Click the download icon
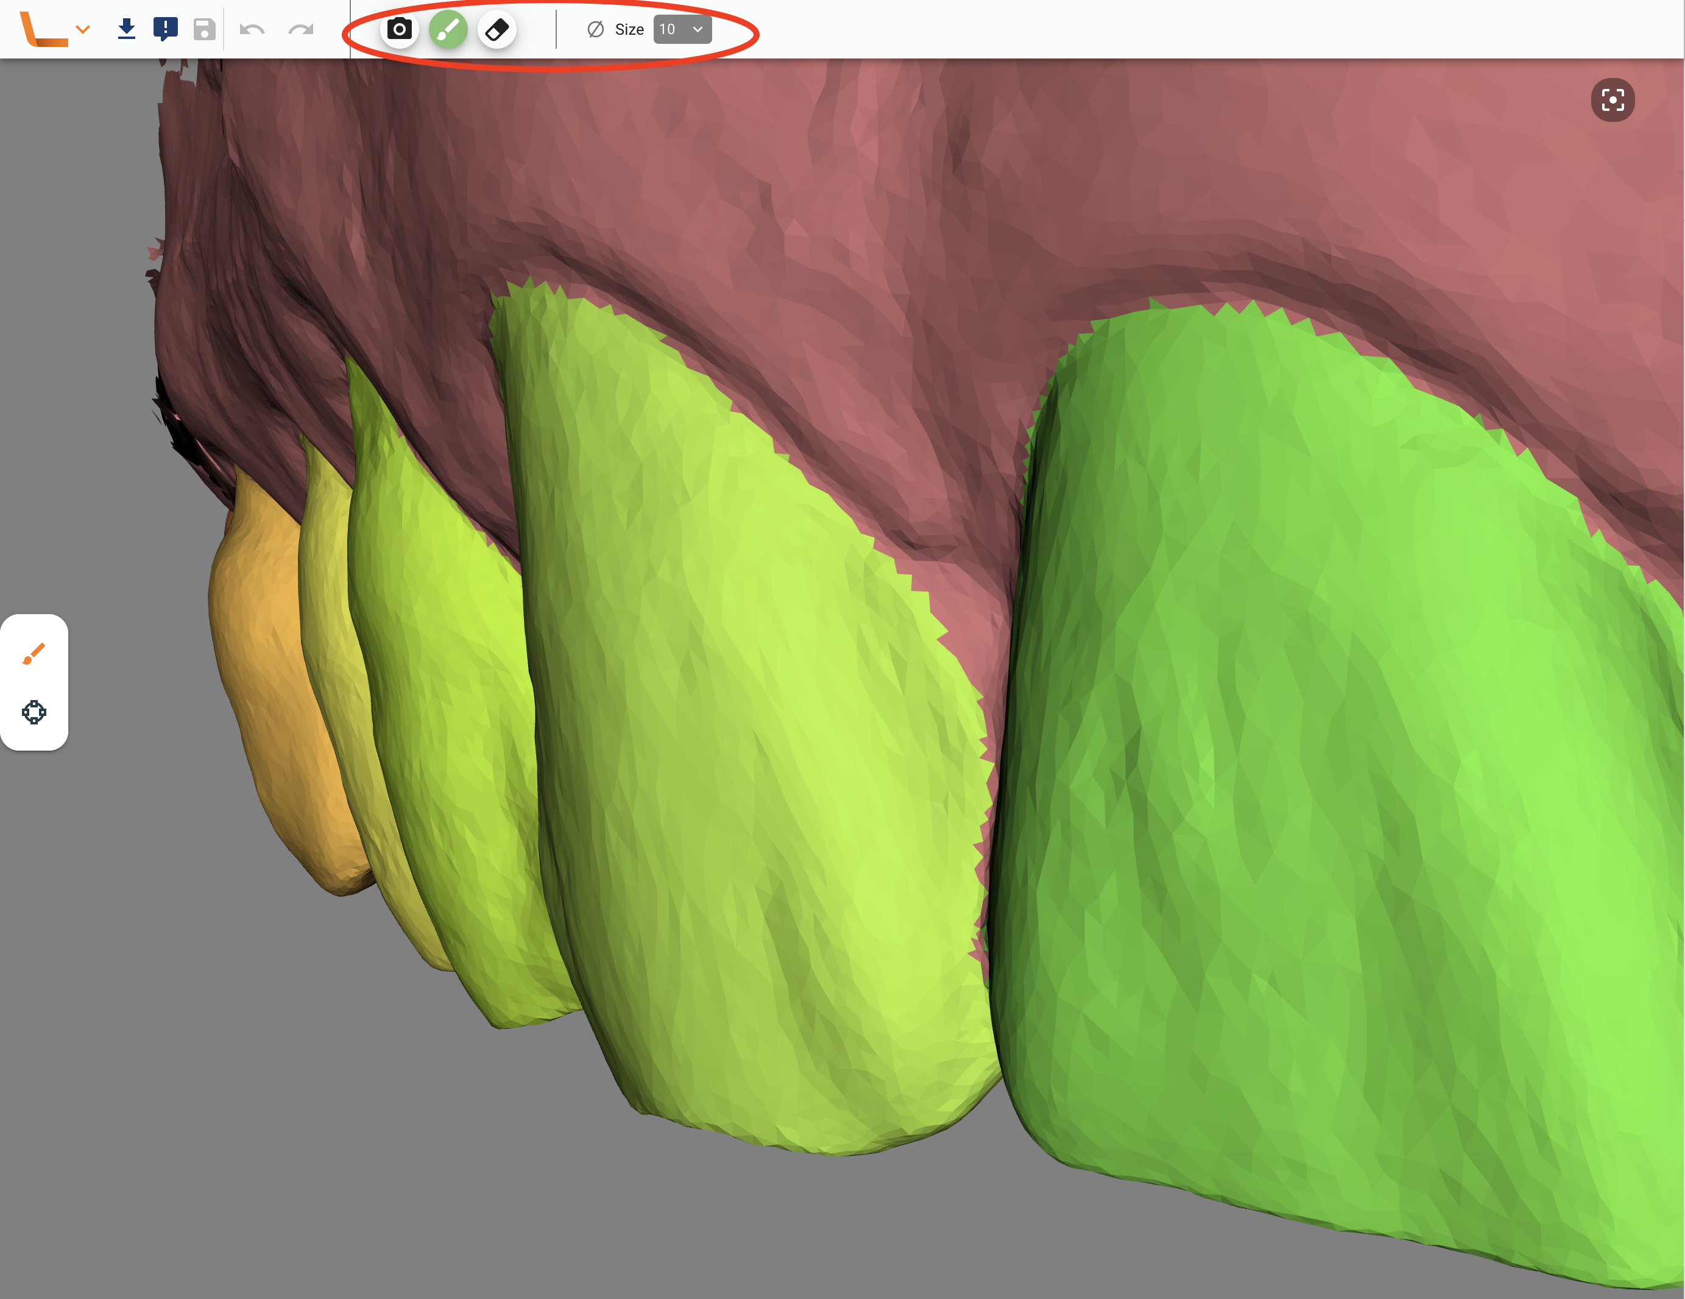1685x1299 pixels. [x=127, y=29]
